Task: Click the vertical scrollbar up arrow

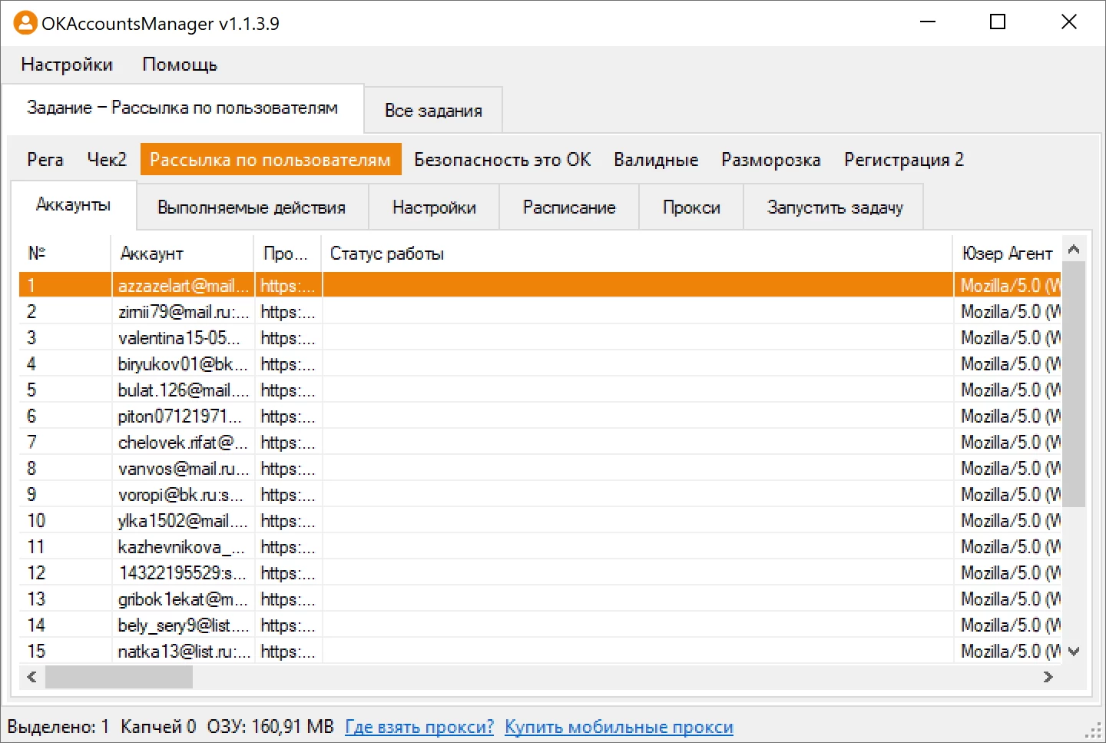Action: 1075,249
